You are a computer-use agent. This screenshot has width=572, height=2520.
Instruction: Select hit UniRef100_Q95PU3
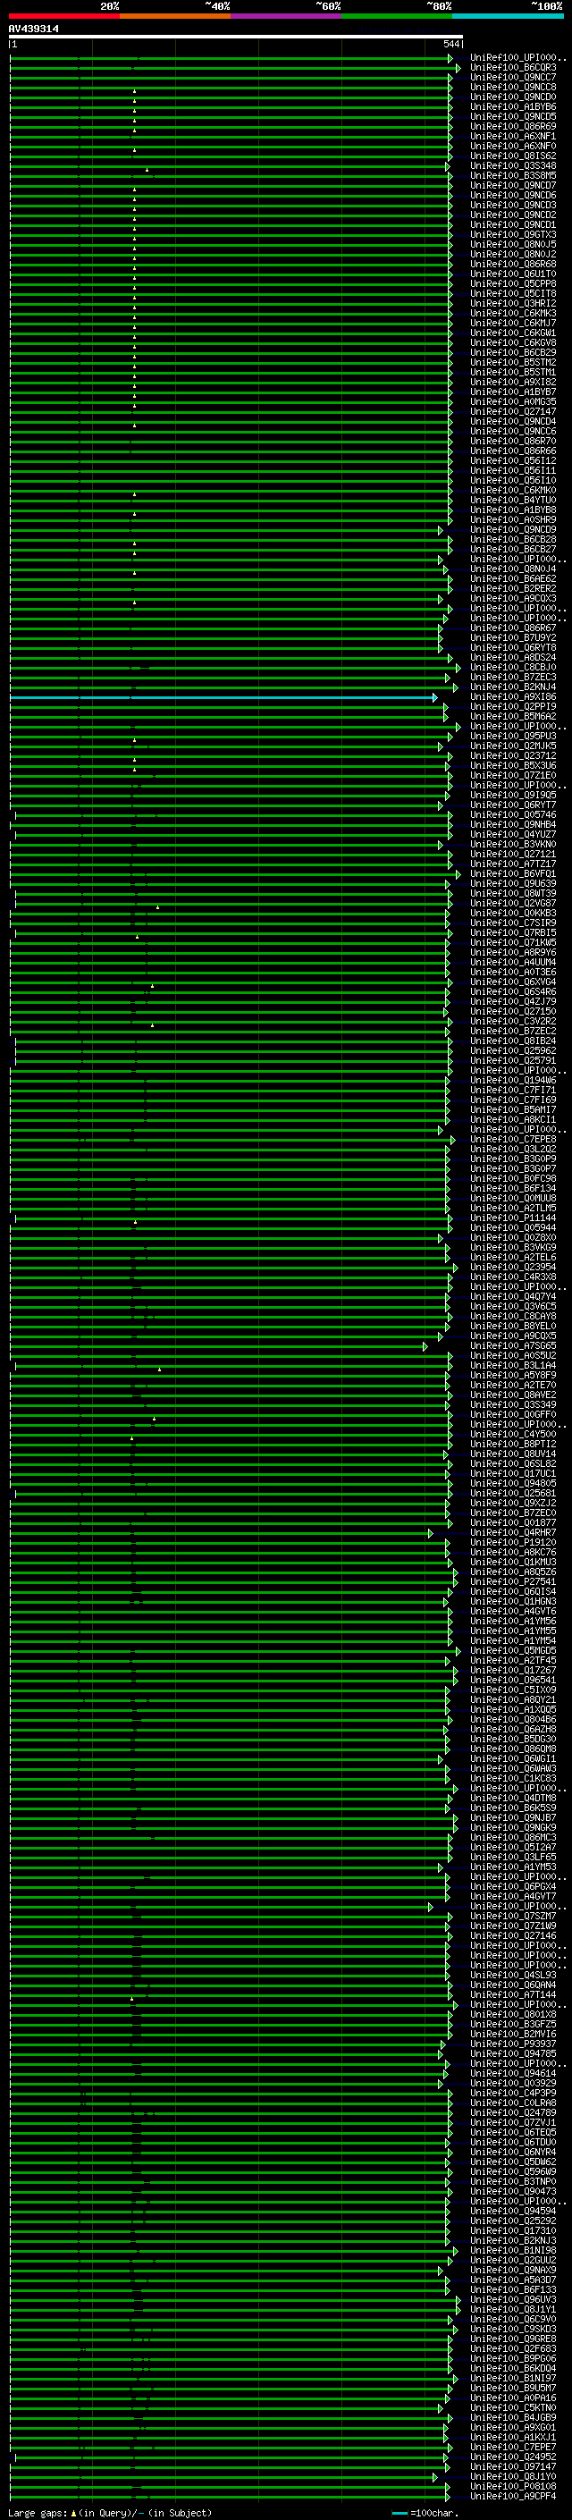513,737
